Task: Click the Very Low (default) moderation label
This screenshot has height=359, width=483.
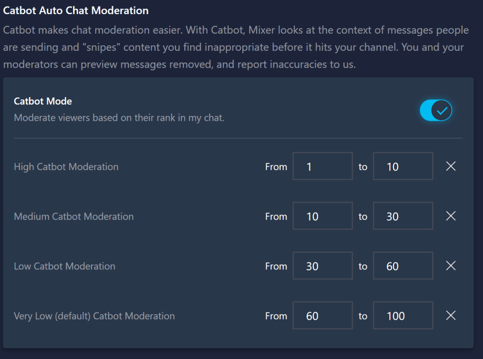Action: point(94,316)
